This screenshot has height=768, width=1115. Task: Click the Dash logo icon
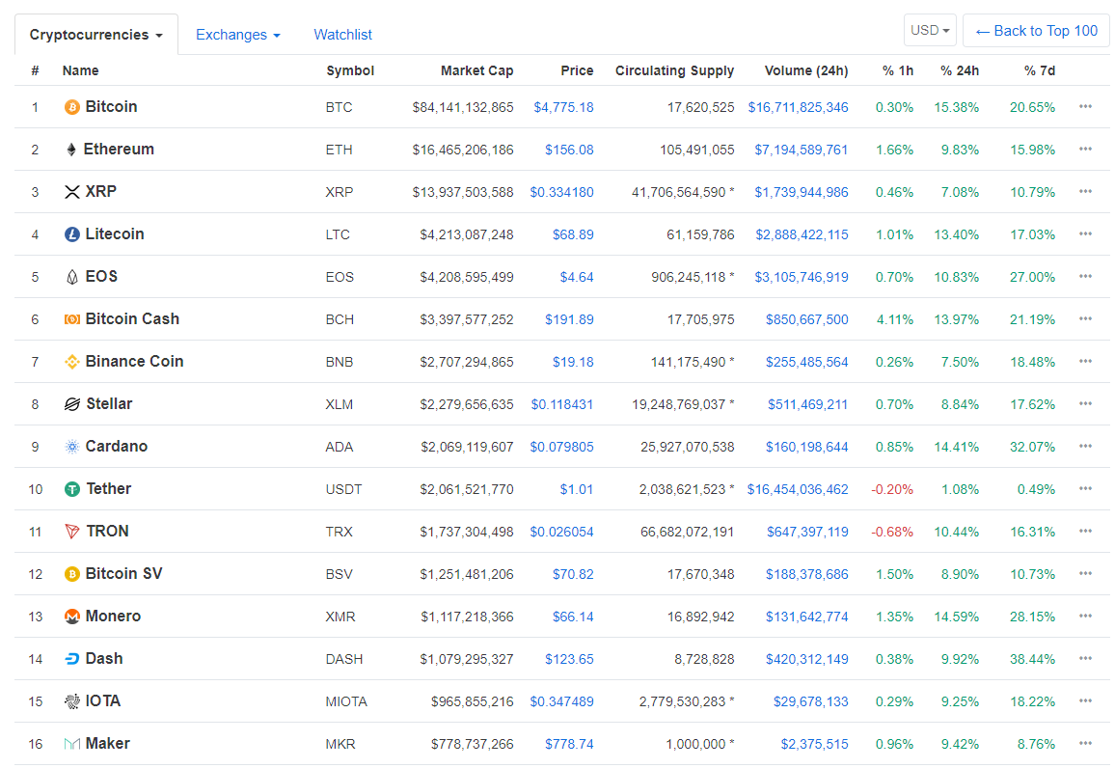[71, 659]
